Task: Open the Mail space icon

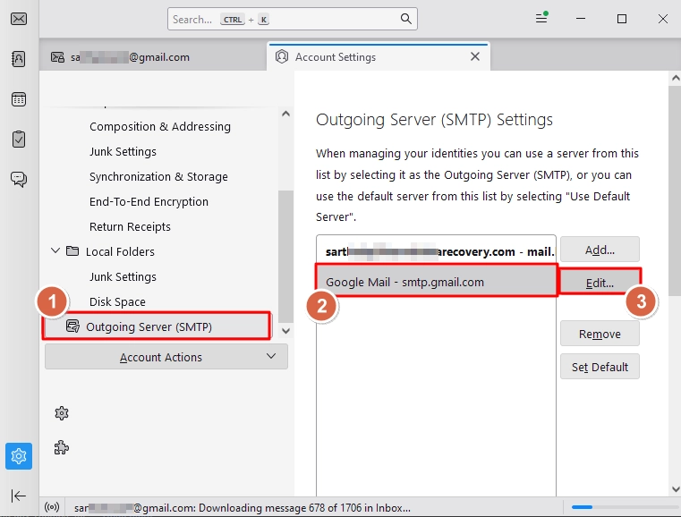Action: coord(19,19)
